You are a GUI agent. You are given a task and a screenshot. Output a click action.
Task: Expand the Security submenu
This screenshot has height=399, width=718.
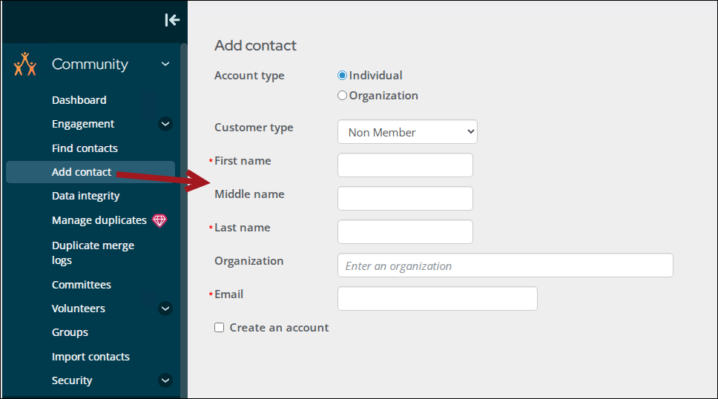(x=165, y=380)
